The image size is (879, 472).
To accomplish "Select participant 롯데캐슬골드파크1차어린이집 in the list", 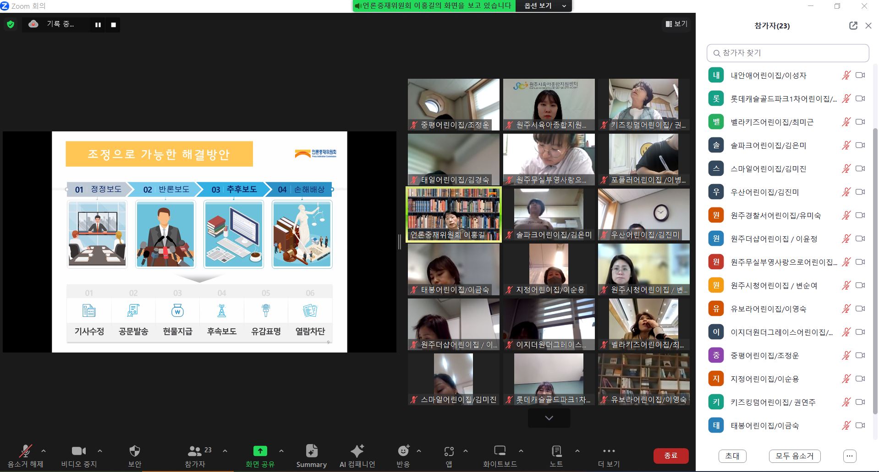I will pos(787,98).
